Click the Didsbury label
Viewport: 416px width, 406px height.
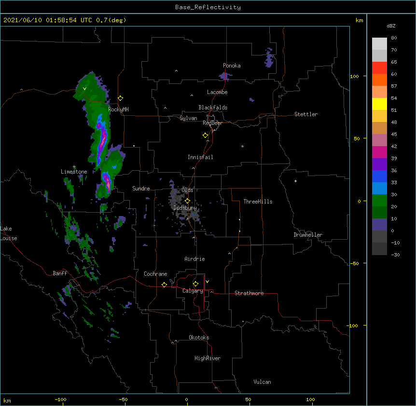coord(185,208)
